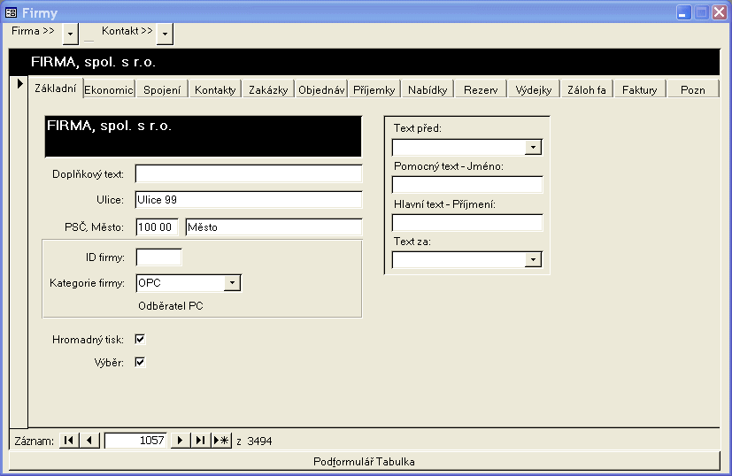Jump to last record button
Screen dimensions: 732x476
pyautogui.click(x=201, y=441)
